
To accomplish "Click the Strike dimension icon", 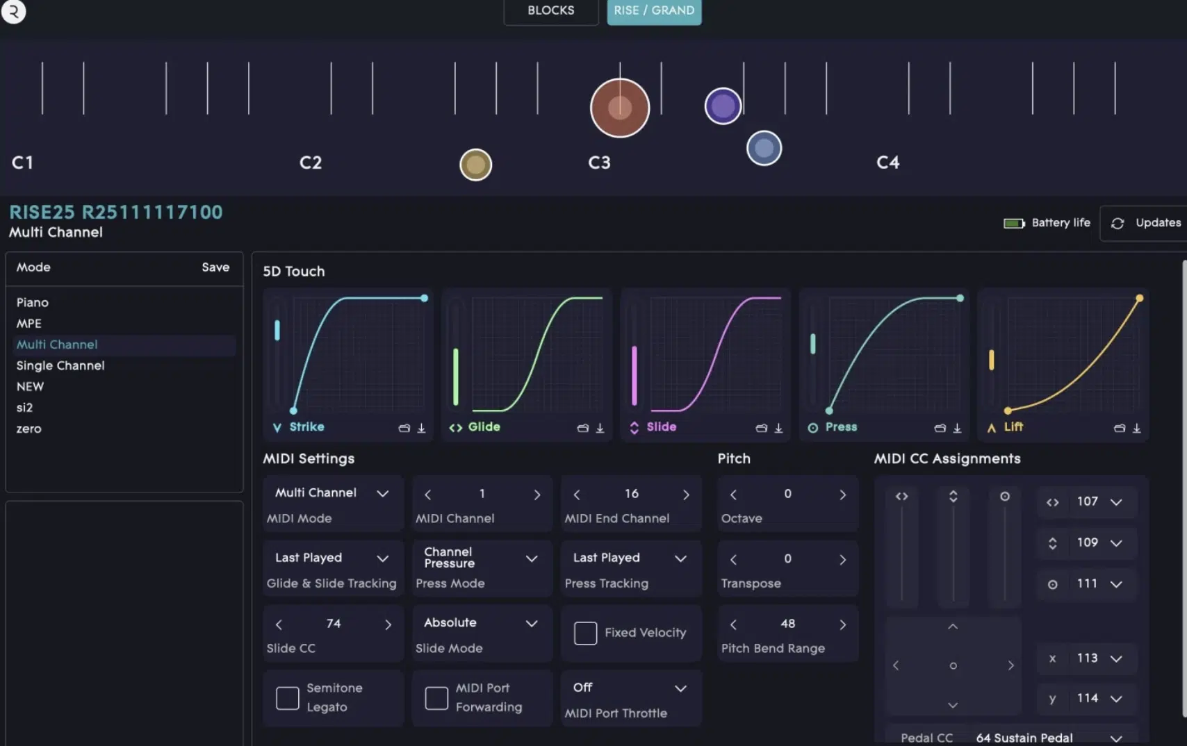I will click(x=277, y=427).
